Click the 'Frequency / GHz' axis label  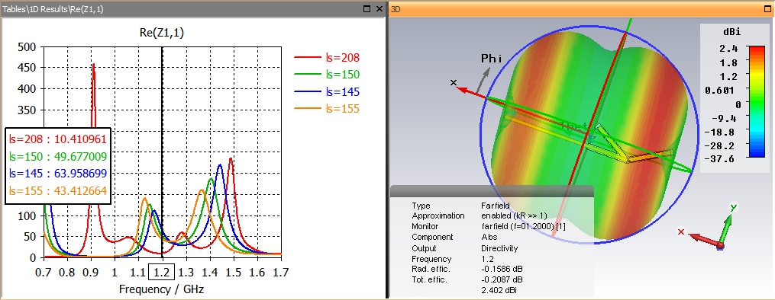[x=162, y=289]
